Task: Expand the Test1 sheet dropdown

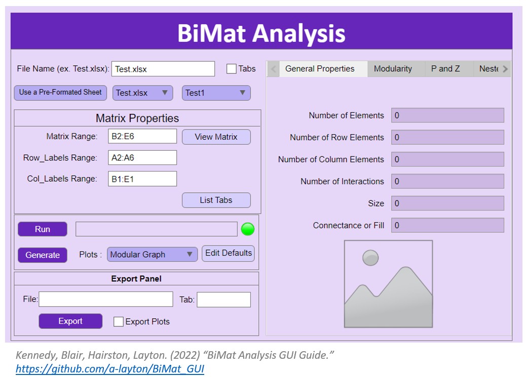Action: point(216,93)
